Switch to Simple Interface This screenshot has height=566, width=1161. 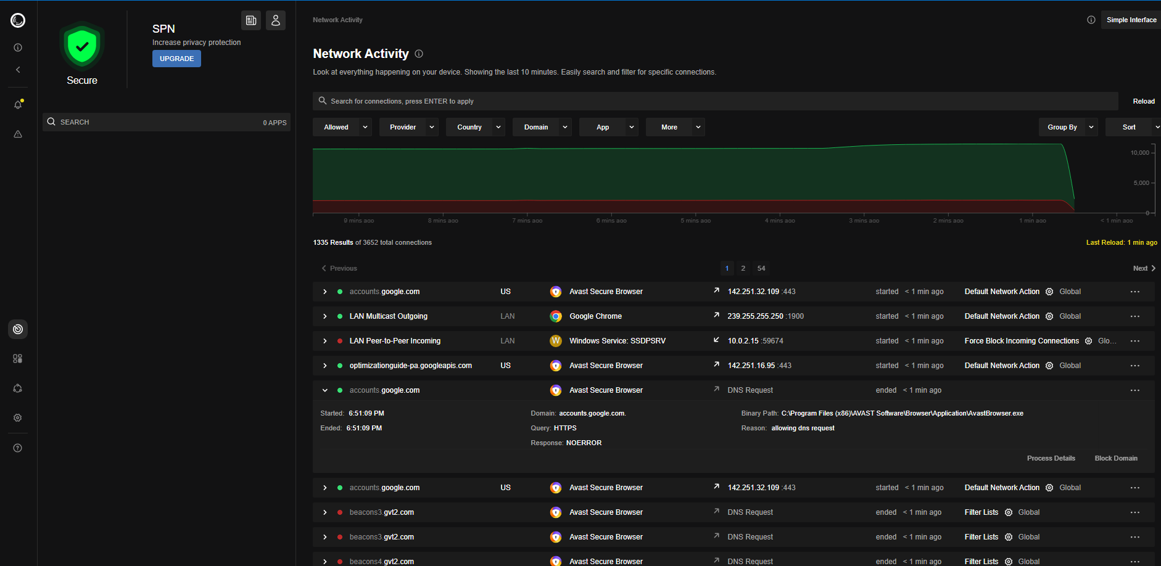[x=1131, y=20]
